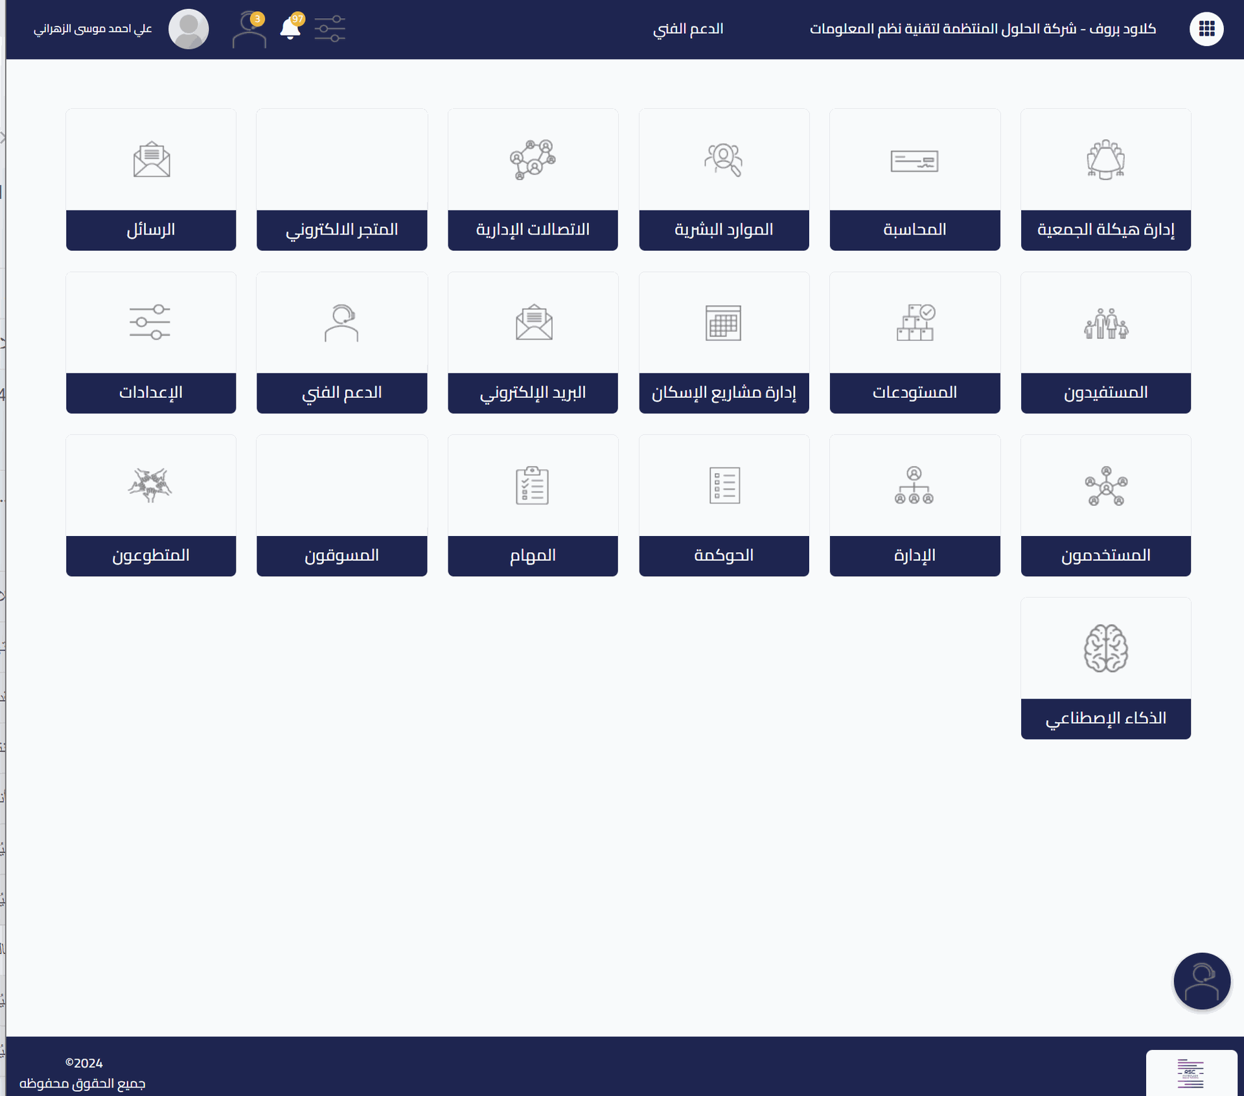Launch the المهام tasks module
The height and width of the screenshot is (1096, 1244).
[x=532, y=555]
